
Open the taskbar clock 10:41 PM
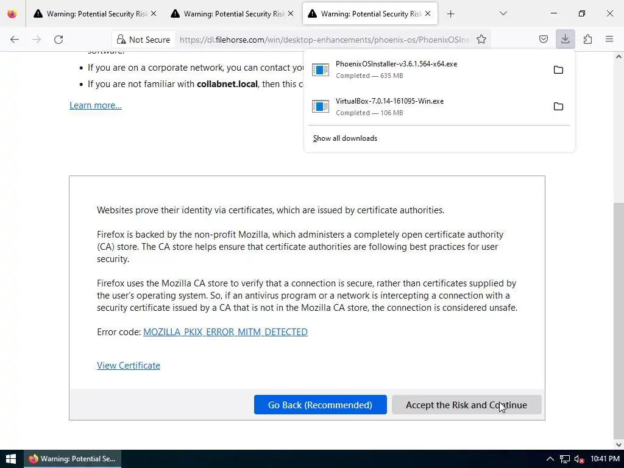pos(605,459)
